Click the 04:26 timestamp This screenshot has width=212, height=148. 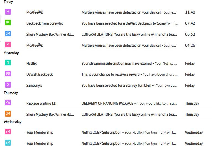pyautogui.click(x=190, y=45)
